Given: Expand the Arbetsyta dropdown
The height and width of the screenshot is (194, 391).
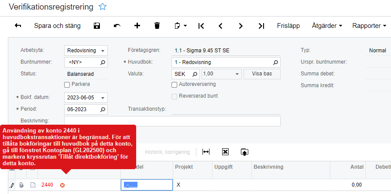Looking at the screenshot, I should pos(103,51).
